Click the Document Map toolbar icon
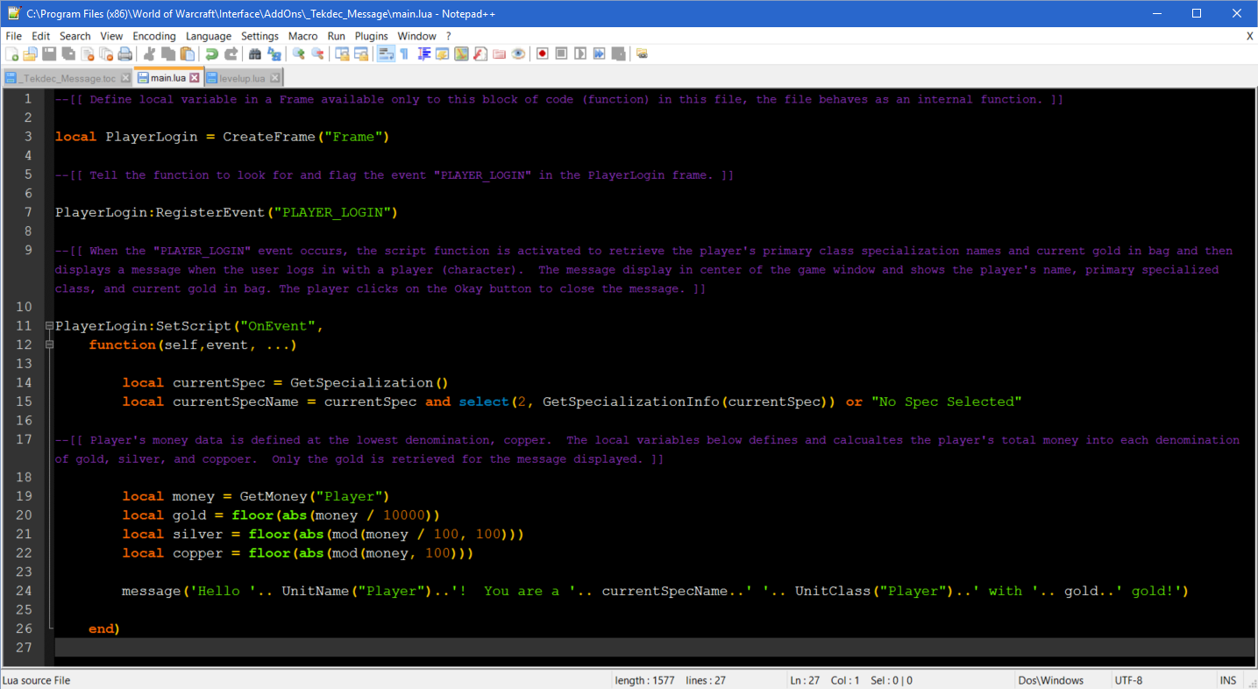This screenshot has height=689, width=1258. (x=461, y=53)
